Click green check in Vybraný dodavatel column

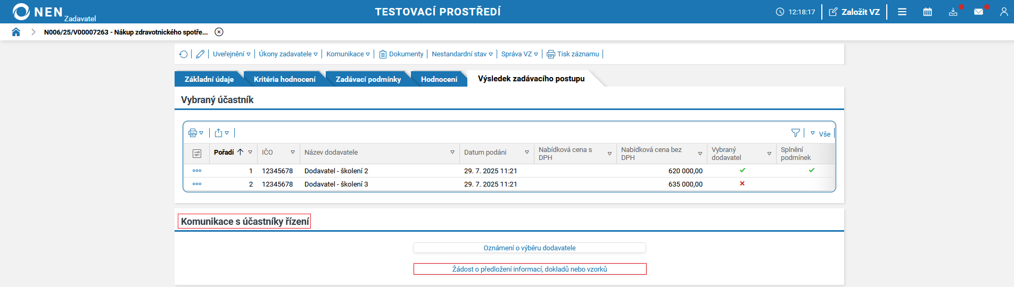pyautogui.click(x=743, y=170)
